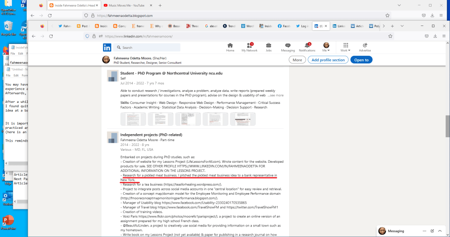Expand the Work apps grid menu
Screen dimensions: 450x237
(x=345, y=47)
